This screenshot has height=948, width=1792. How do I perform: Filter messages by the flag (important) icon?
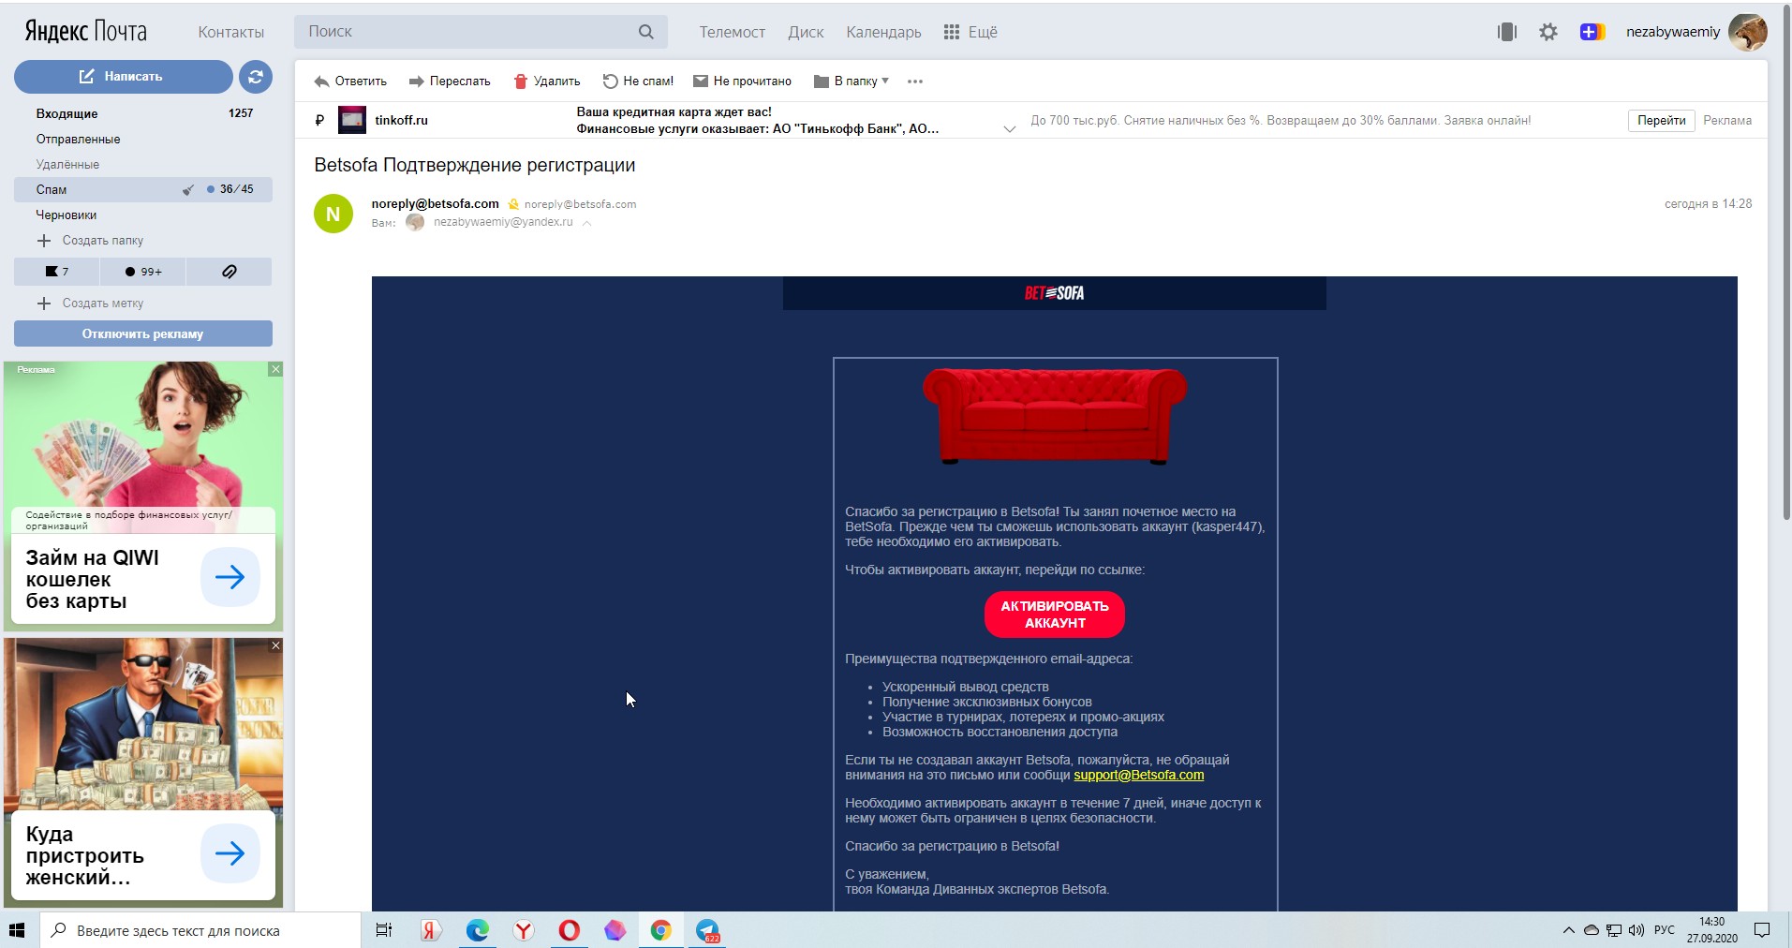56,272
